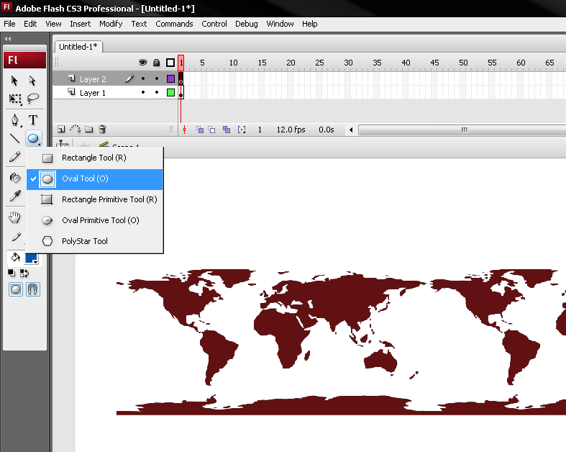Lock Layer 2 with its lock dot

(157, 78)
